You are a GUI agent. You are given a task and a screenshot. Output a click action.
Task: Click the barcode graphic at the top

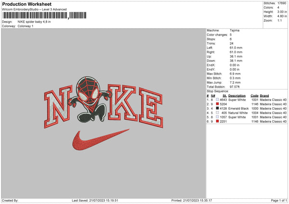(44, 15)
